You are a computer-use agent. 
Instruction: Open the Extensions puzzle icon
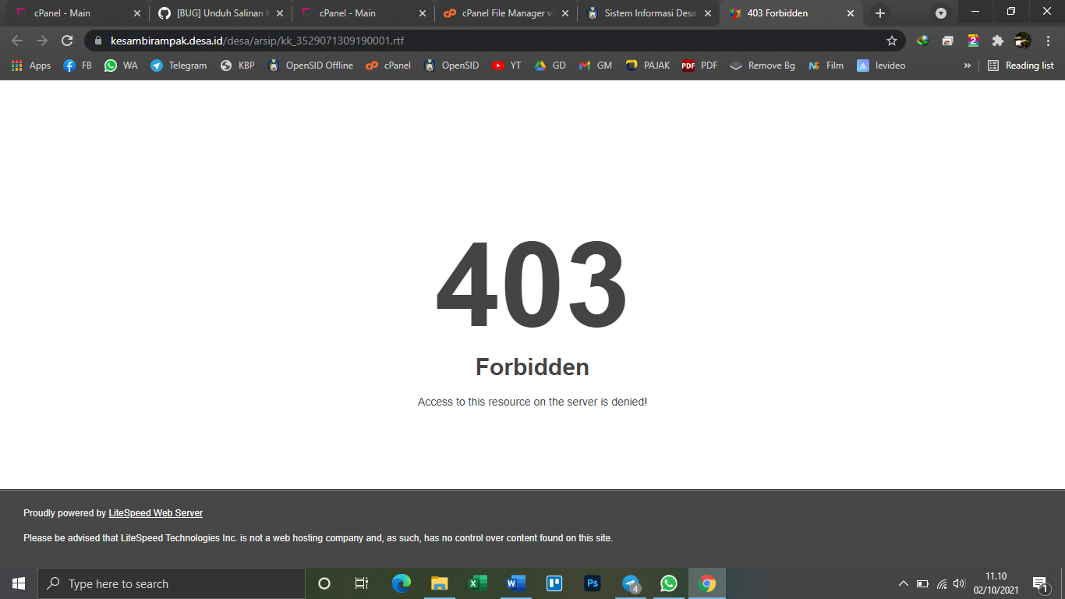(x=997, y=41)
